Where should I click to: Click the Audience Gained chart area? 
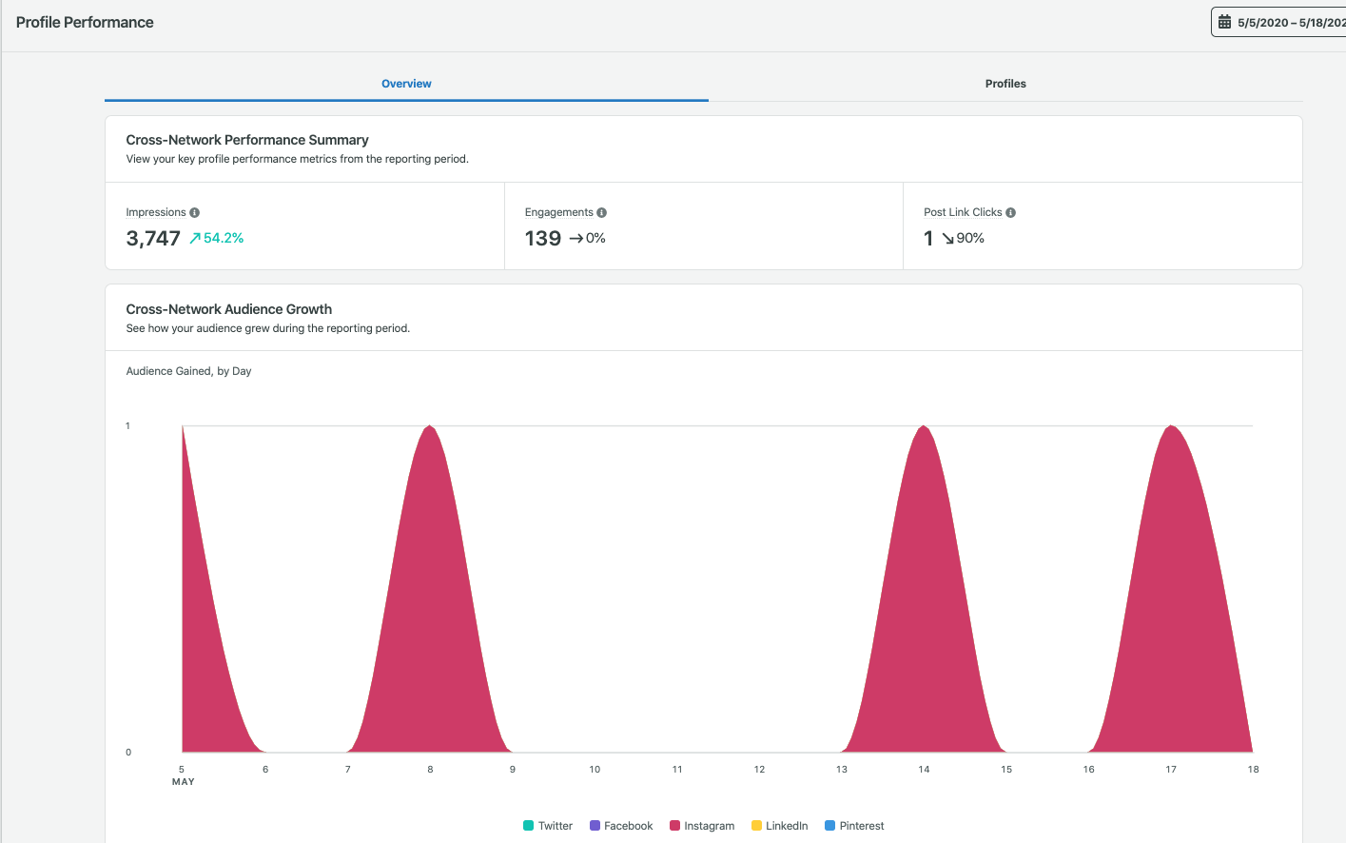point(713,590)
